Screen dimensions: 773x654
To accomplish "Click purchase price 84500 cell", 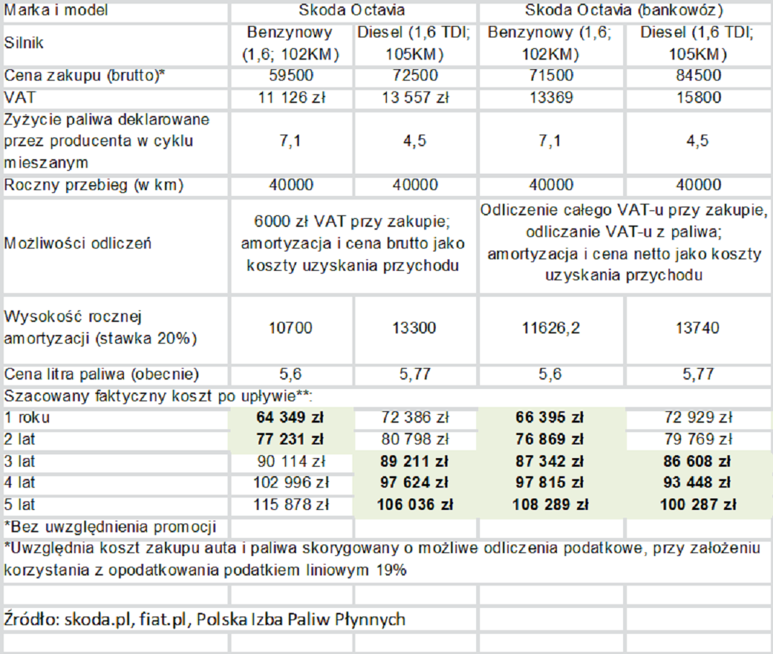I will pyautogui.click(x=698, y=76).
